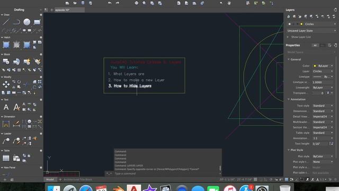Click the yellow layer color swatch for Circles

pos(301,24)
